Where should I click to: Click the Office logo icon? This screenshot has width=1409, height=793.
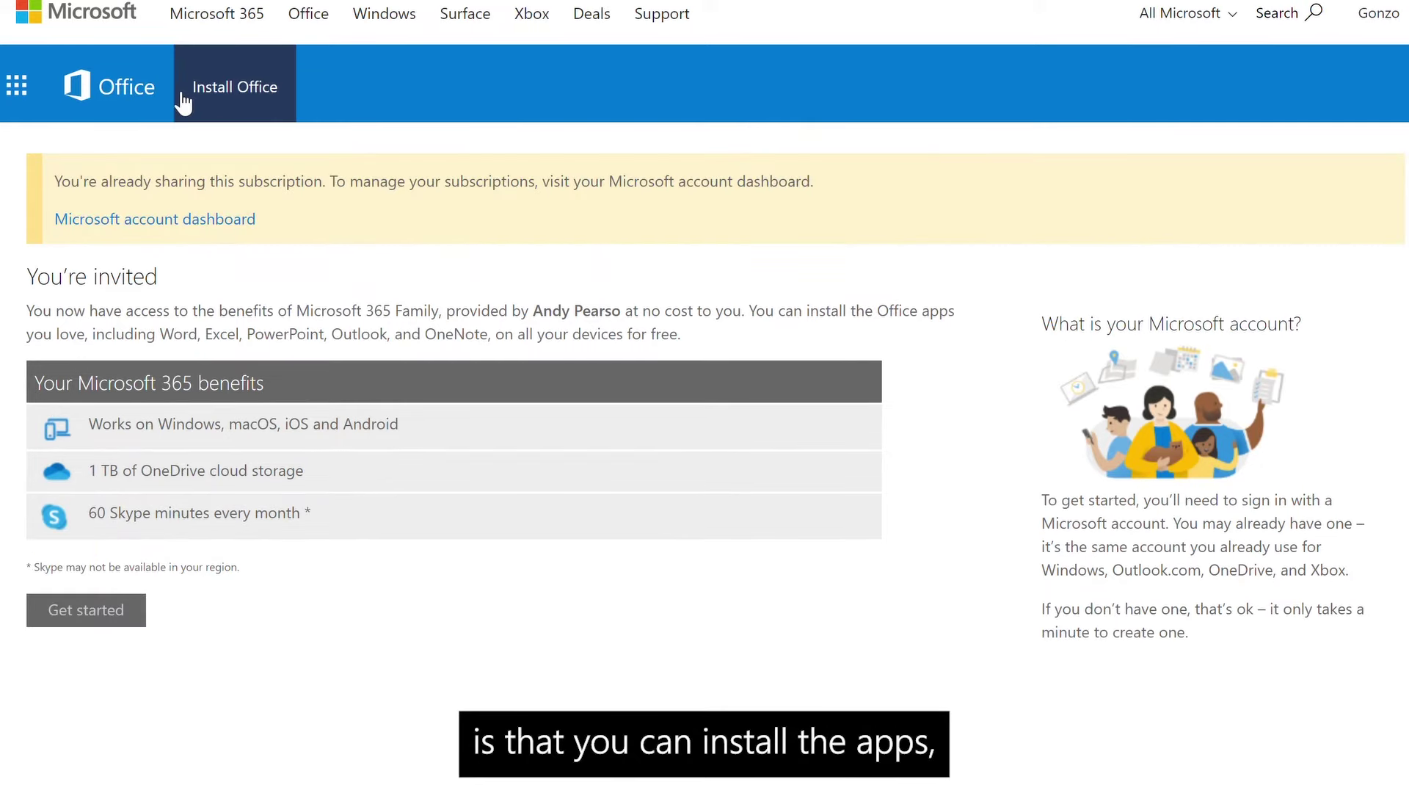coord(77,86)
